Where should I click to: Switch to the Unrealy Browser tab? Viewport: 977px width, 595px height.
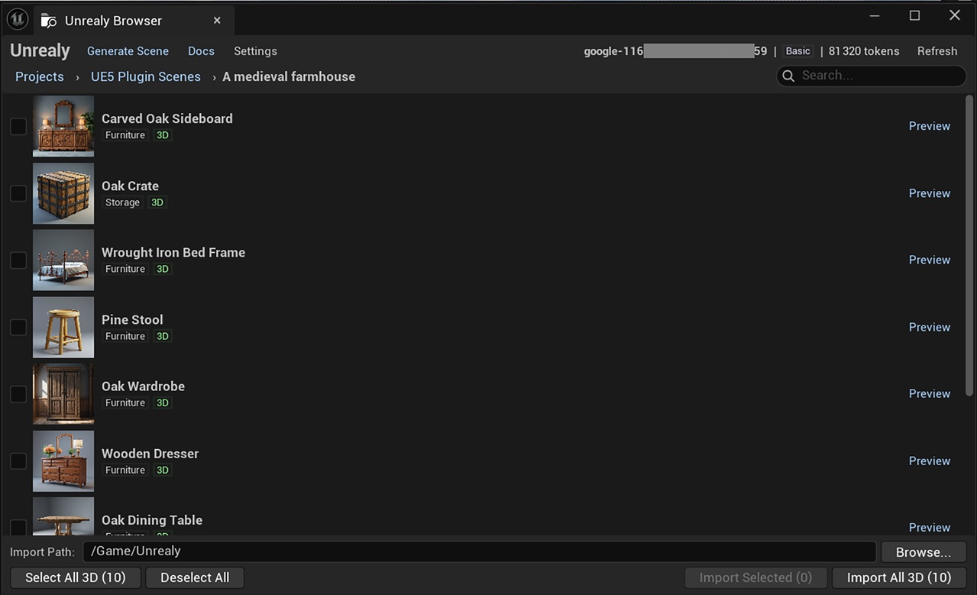coord(134,21)
